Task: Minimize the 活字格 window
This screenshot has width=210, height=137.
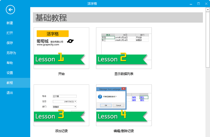Action: coord(191,4)
